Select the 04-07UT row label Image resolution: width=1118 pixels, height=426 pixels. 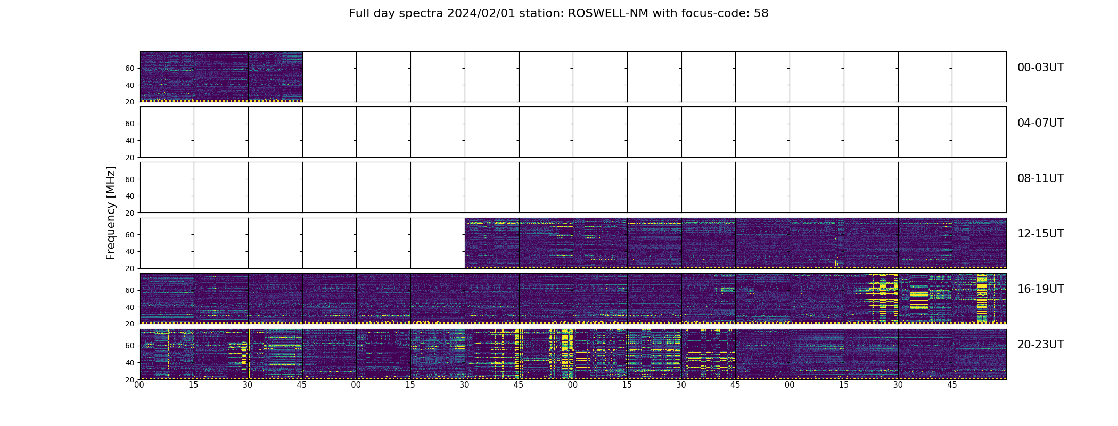(x=1040, y=123)
